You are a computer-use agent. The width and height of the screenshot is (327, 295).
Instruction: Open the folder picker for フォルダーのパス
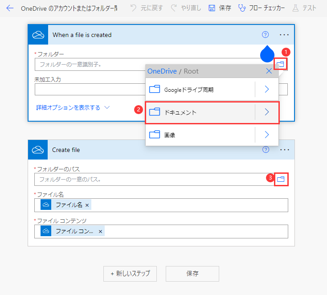point(281,179)
